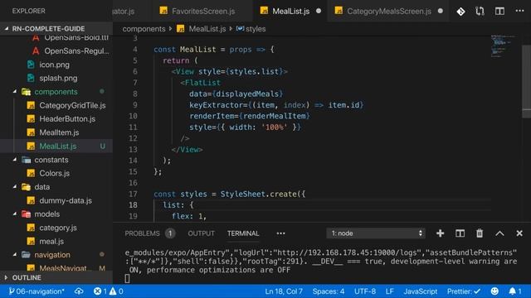Open notifications bell in the status bar
The height and width of the screenshot is (298, 531).
tap(515, 291)
